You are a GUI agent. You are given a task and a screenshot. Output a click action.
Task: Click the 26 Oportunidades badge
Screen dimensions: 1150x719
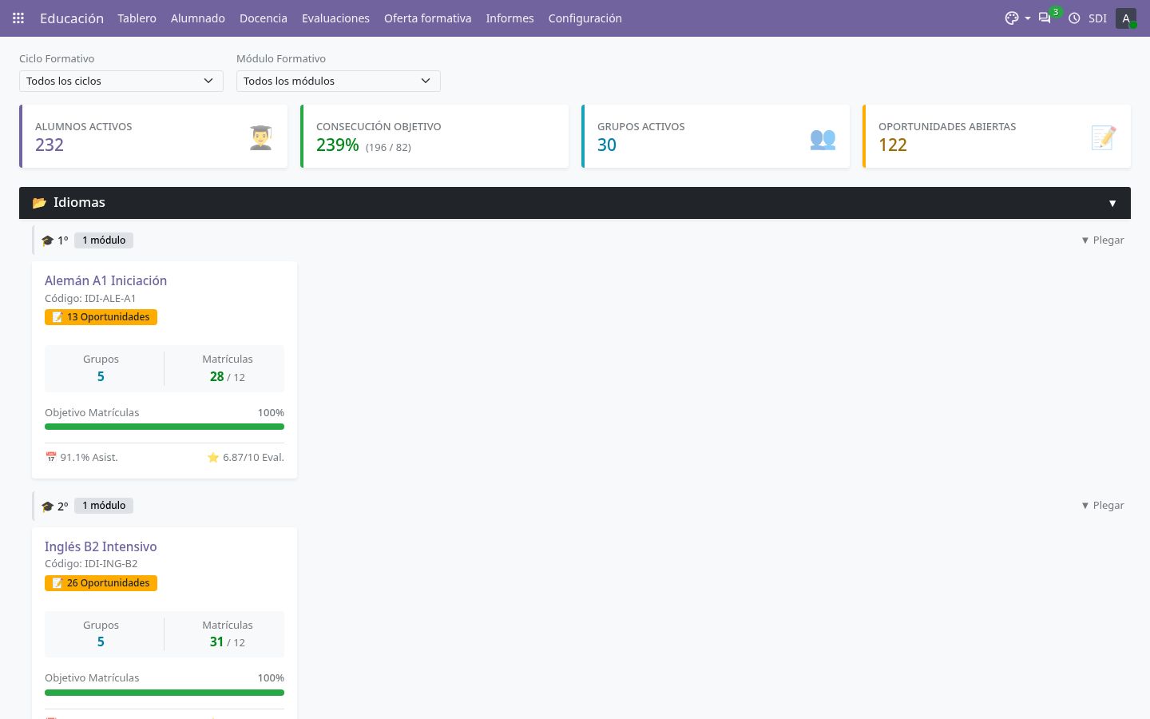tap(101, 583)
